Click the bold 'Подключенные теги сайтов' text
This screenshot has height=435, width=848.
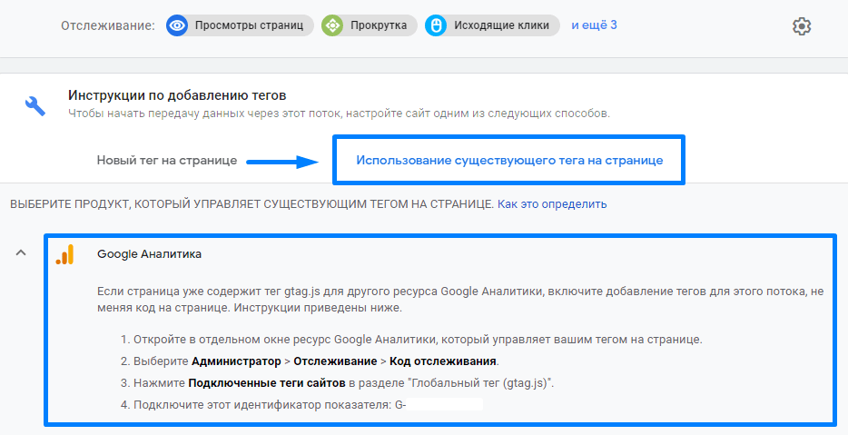pos(267,383)
